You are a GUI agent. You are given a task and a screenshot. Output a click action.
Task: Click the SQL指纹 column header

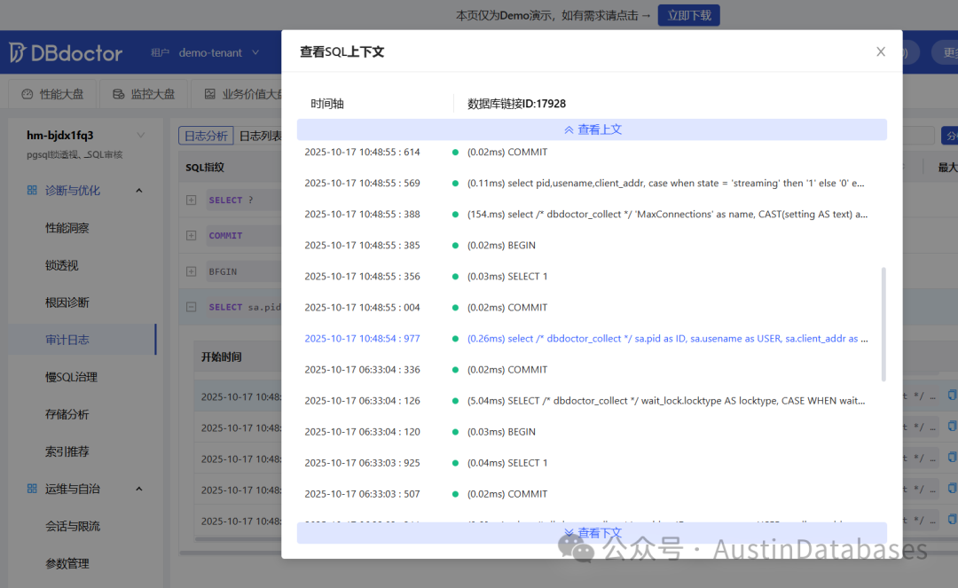click(x=205, y=168)
